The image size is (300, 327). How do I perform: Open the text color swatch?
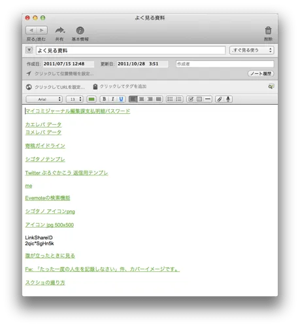point(92,99)
